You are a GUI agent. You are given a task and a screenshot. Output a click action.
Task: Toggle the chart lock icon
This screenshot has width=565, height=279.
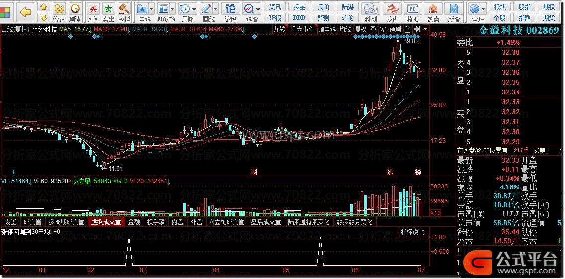point(407,29)
